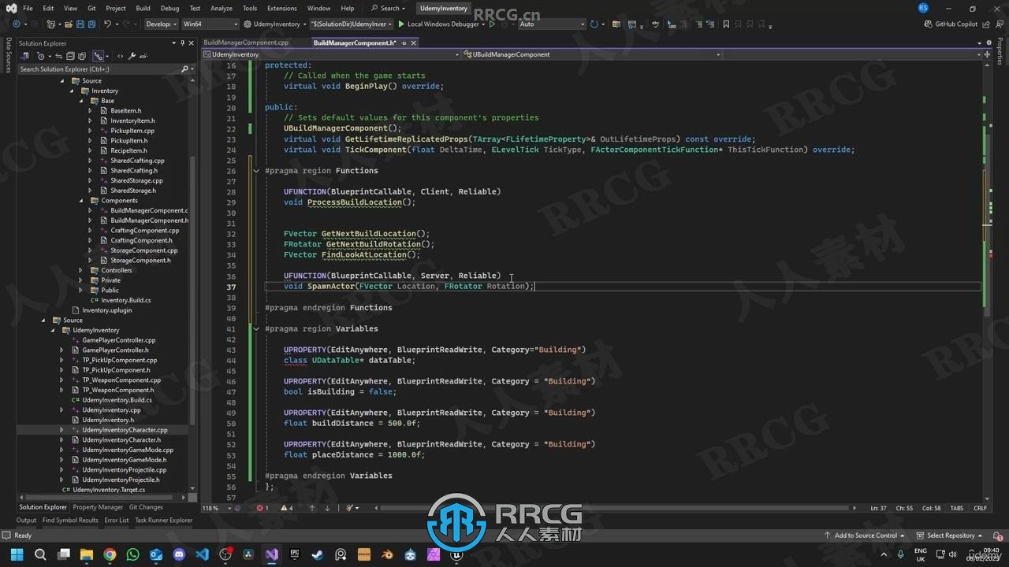
Task: Collapse the Functions pragma region
Action: 256,171
